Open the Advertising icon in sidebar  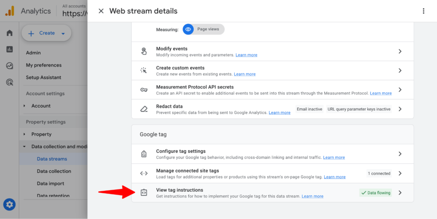[9, 82]
